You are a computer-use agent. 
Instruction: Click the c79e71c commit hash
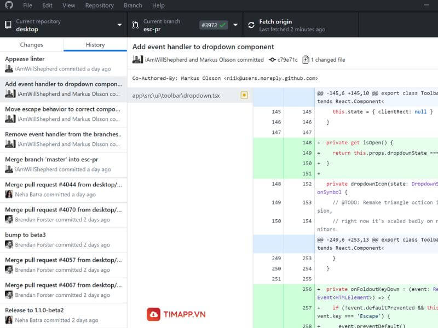(287, 60)
